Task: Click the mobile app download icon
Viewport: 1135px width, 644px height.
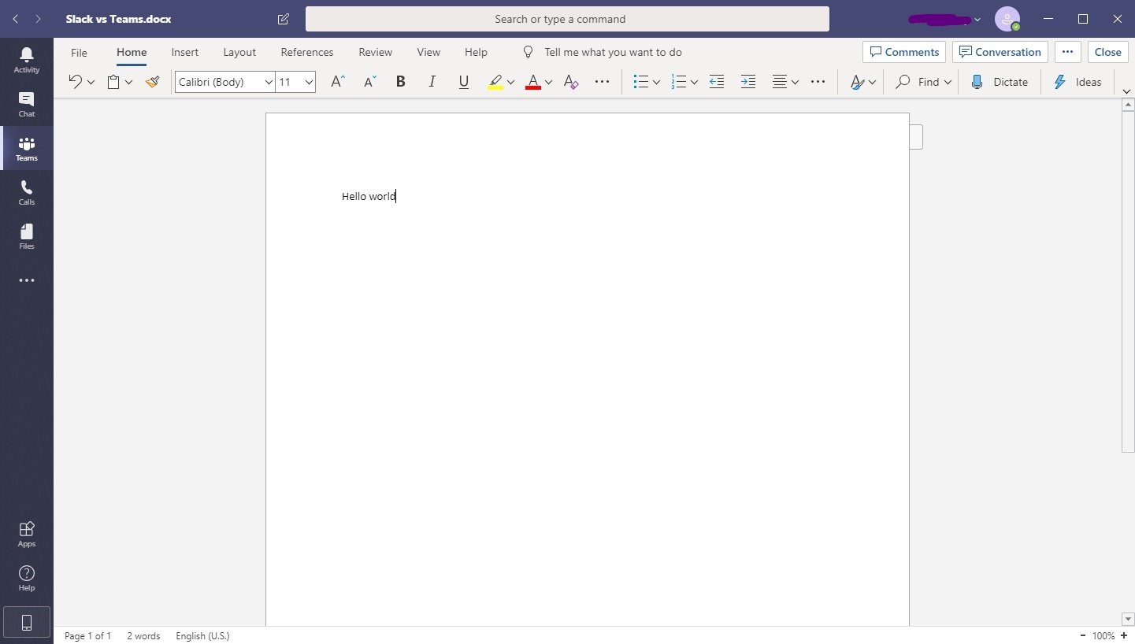Action: 27,623
